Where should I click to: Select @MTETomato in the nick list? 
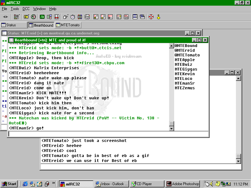point(187,55)
